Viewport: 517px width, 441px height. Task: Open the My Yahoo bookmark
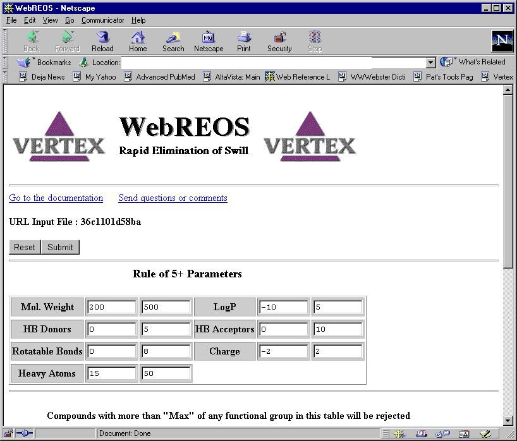pyautogui.click(x=94, y=77)
